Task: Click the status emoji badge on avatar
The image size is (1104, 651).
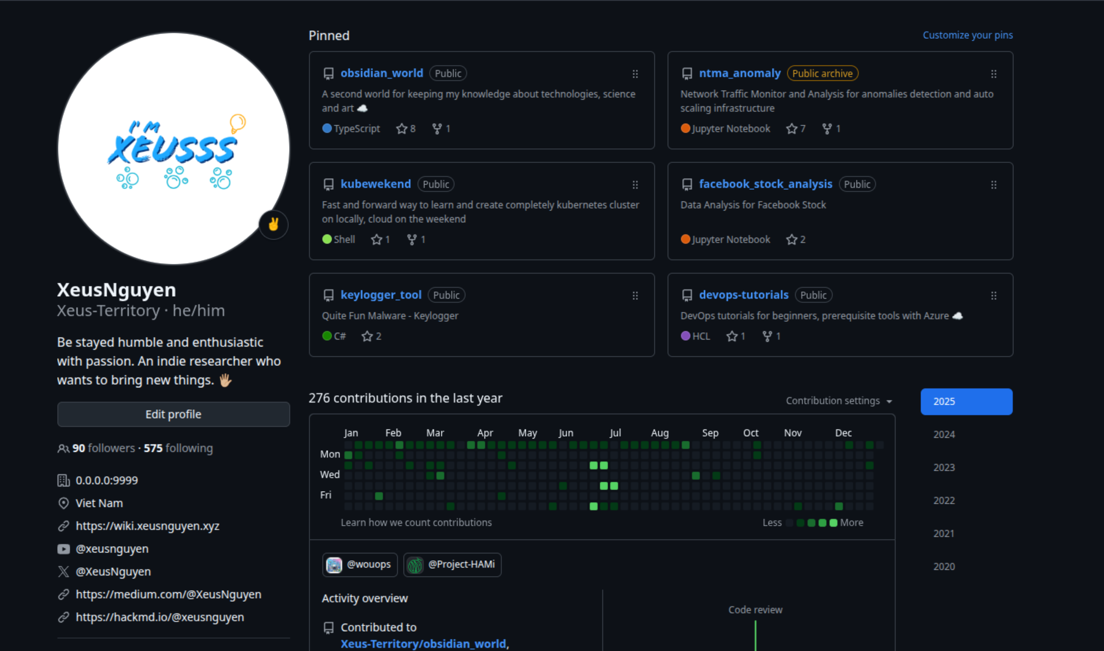Action: (x=273, y=224)
